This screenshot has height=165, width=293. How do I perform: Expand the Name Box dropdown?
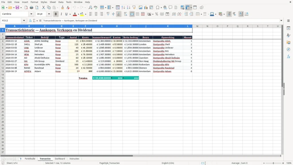24,21
